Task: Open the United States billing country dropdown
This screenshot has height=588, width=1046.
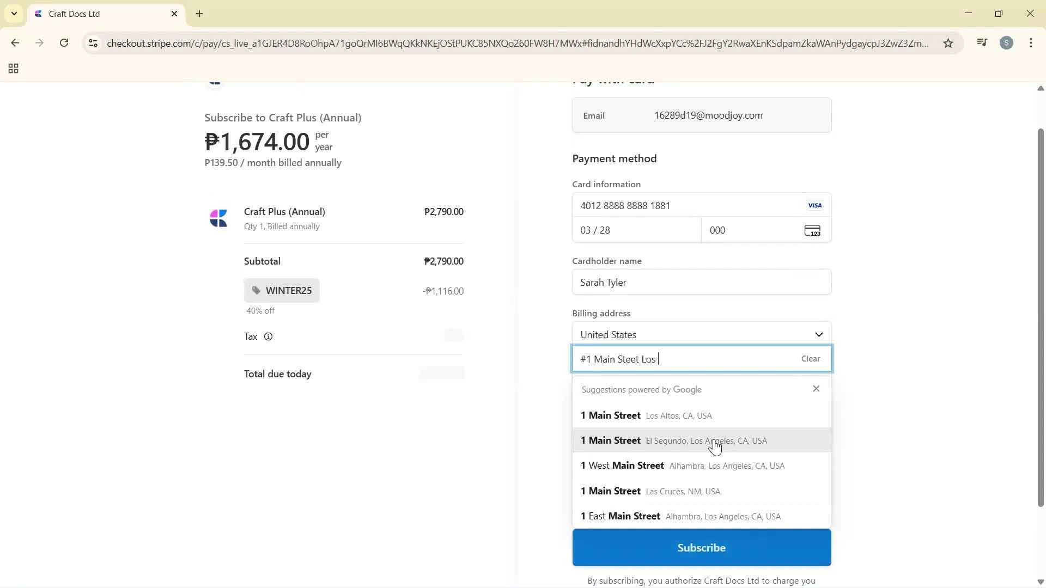Action: tap(701, 334)
